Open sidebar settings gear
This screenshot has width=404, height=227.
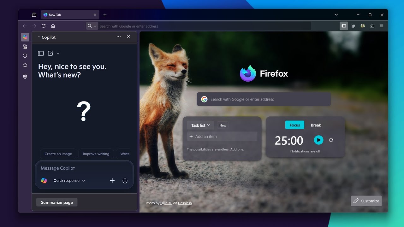pyautogui.click(x=25, y=77)
